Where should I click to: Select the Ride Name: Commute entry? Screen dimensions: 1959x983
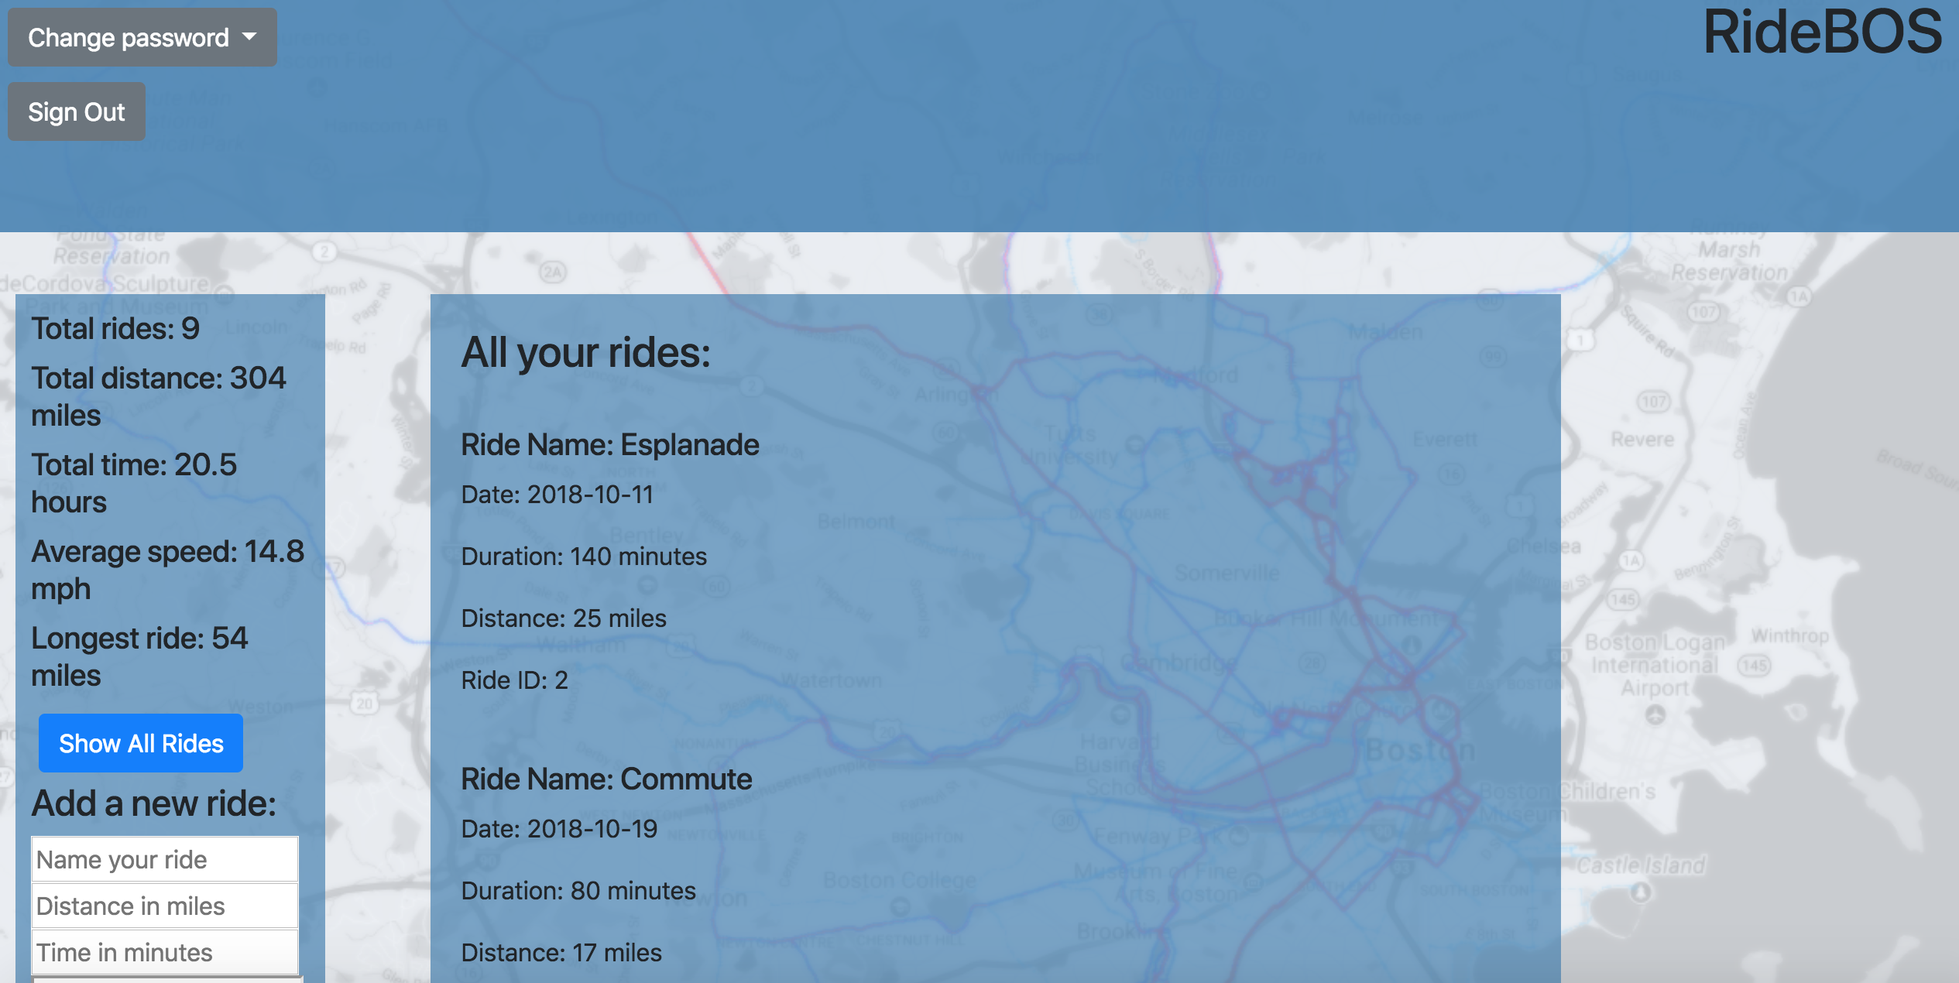606,779
